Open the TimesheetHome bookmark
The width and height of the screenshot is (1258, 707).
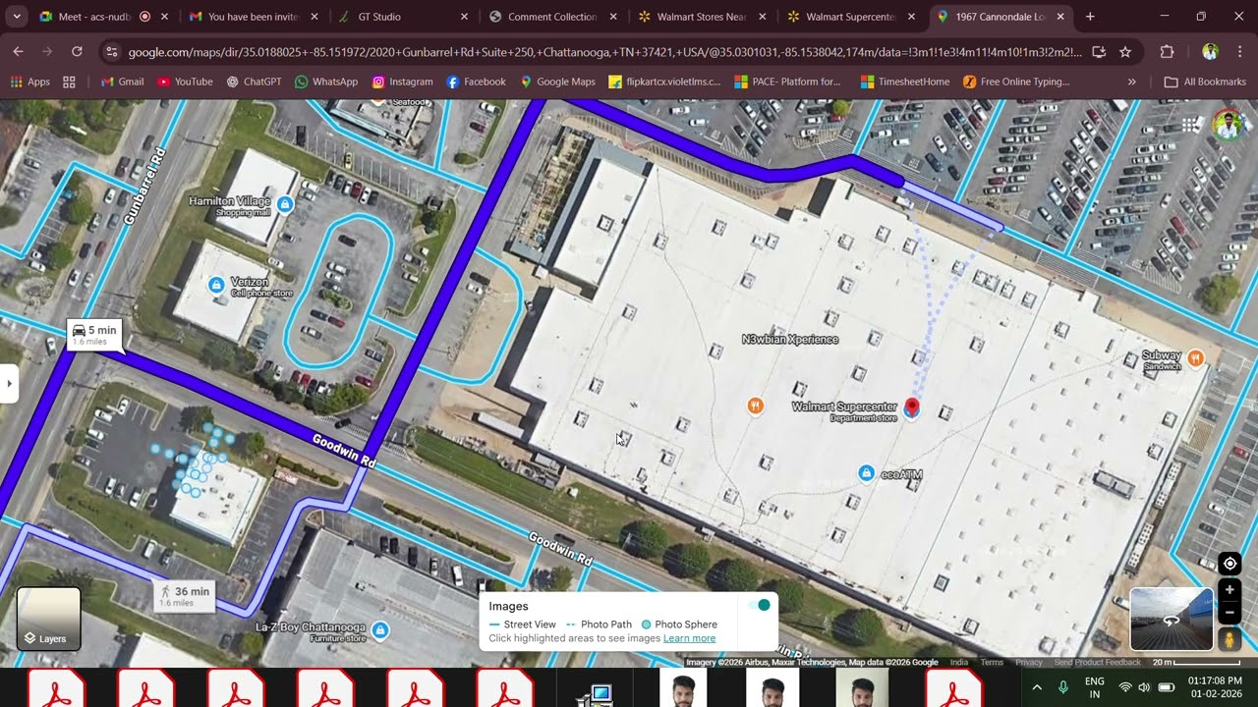pos(904,82)
